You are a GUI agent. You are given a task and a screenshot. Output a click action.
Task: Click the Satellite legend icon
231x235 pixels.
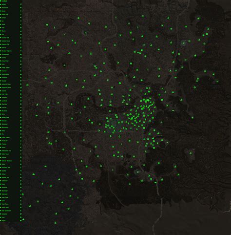21,171
